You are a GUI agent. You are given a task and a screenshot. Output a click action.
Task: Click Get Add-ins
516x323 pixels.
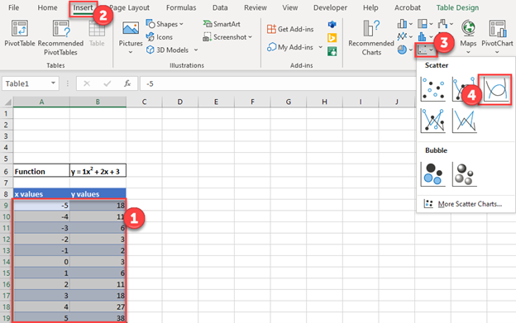[290, 29]
